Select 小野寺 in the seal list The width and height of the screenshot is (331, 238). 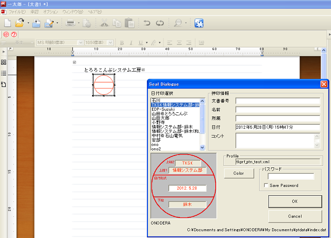pyautogui.click(x=175, y=123)
